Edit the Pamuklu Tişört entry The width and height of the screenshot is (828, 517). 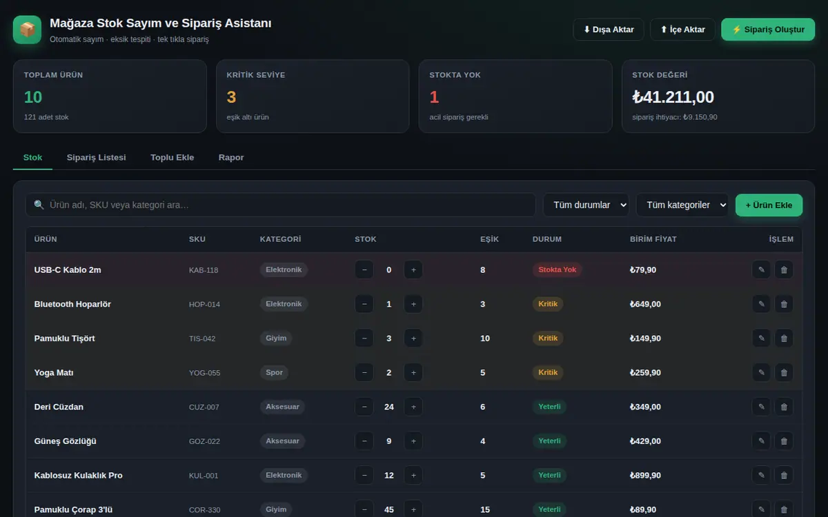tap(761, 338)
